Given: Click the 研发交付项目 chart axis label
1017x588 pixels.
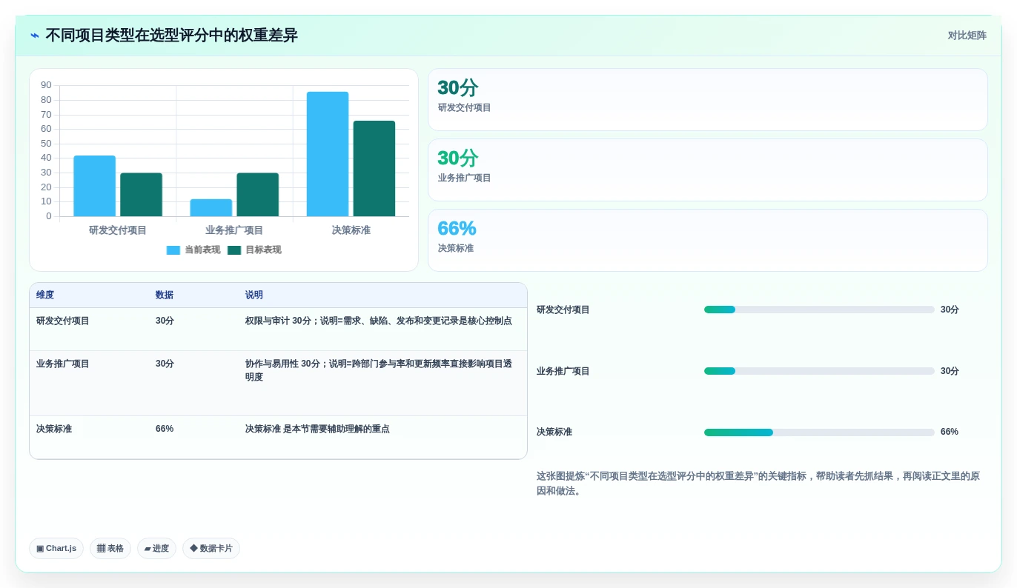Looking at the screenshot, I should pos(118,230).
